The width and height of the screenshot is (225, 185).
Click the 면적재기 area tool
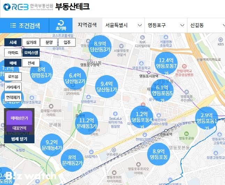13,97
